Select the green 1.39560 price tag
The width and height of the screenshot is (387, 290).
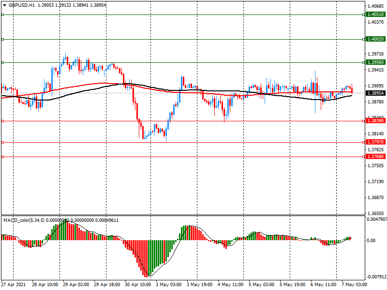375,62
